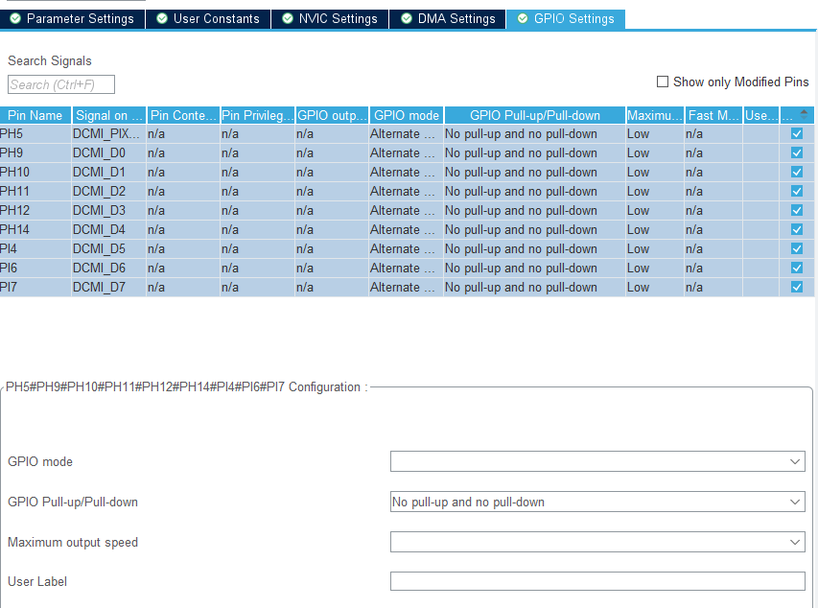This screenshot has height=608, width=818.
Task: Toggle the modified checkbox for PH12 row
Action: 797,210
